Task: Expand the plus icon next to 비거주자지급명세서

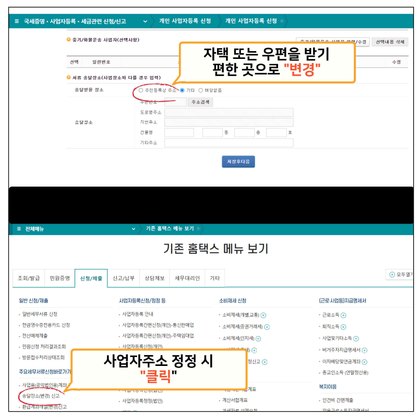Action: (364, 350)
